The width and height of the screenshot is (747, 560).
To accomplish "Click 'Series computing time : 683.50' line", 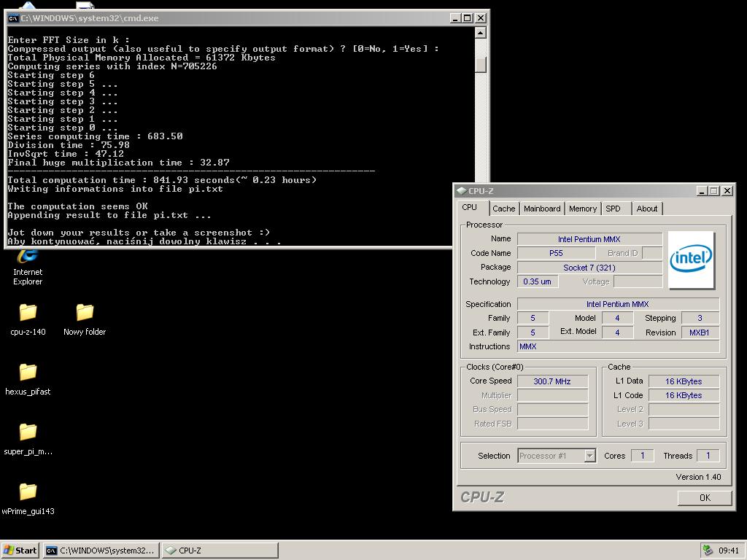I will [x=96, y=136].
